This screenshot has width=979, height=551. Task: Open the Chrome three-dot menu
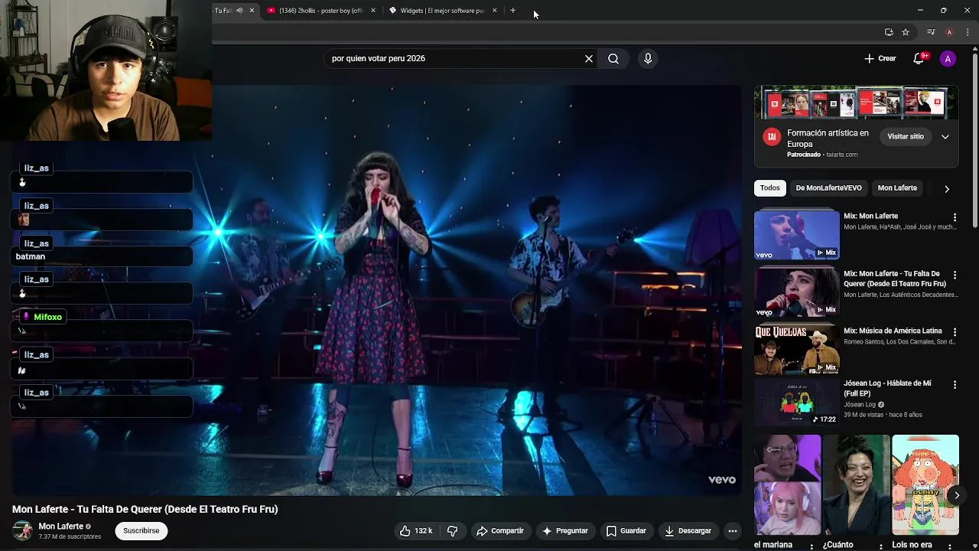[968, 32]
